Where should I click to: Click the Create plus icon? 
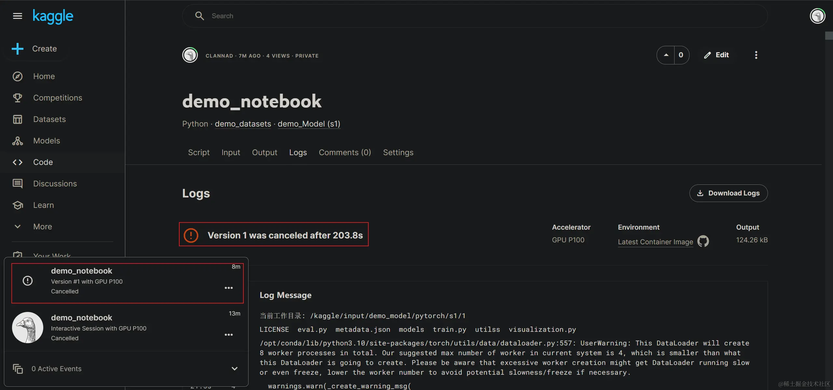coord(18,49)
